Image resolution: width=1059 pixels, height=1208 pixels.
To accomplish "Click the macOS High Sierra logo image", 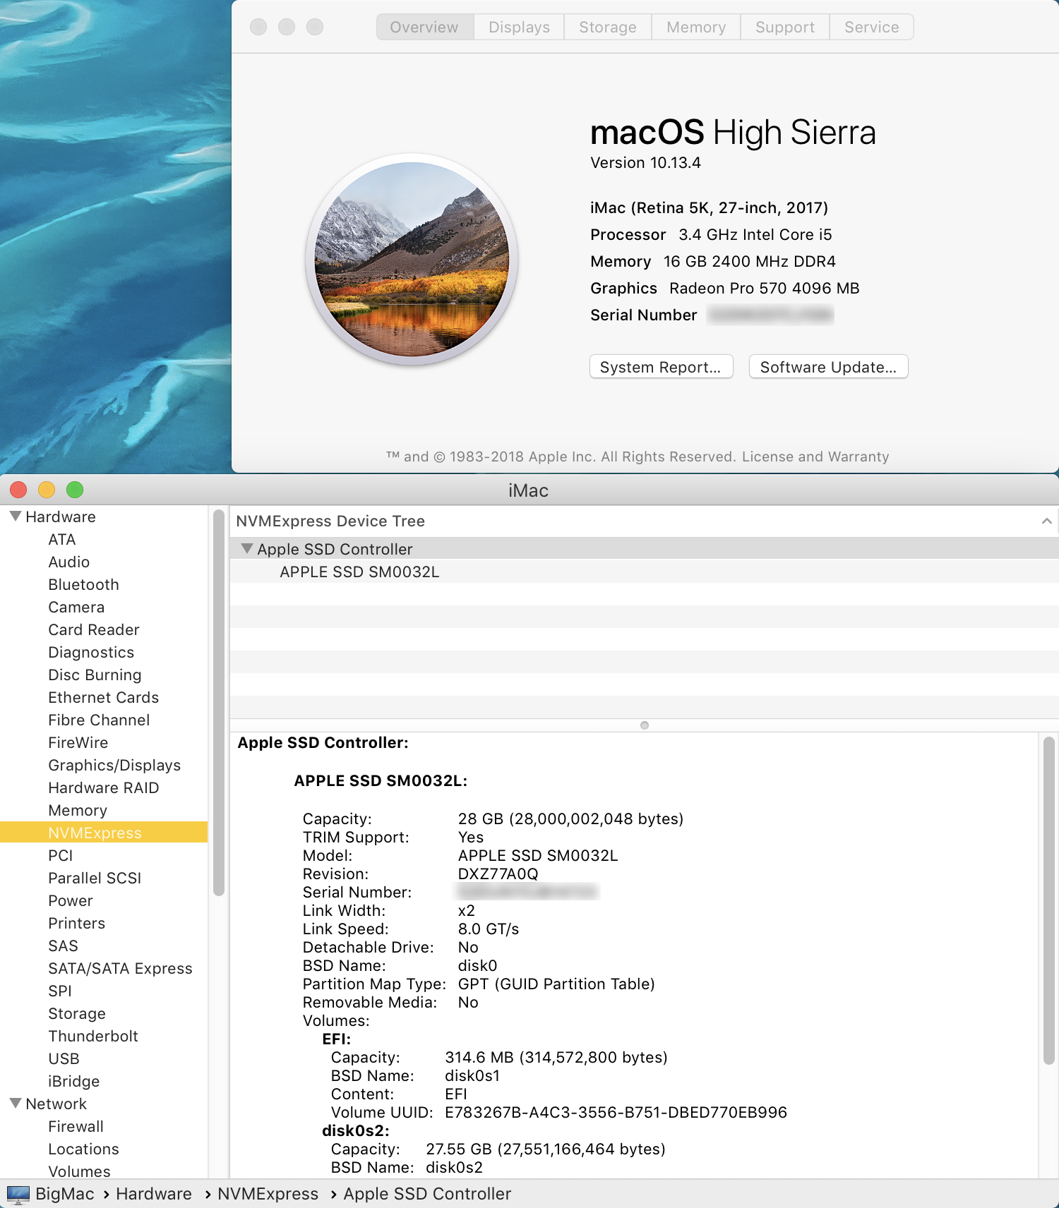I will tap(412, 260).
